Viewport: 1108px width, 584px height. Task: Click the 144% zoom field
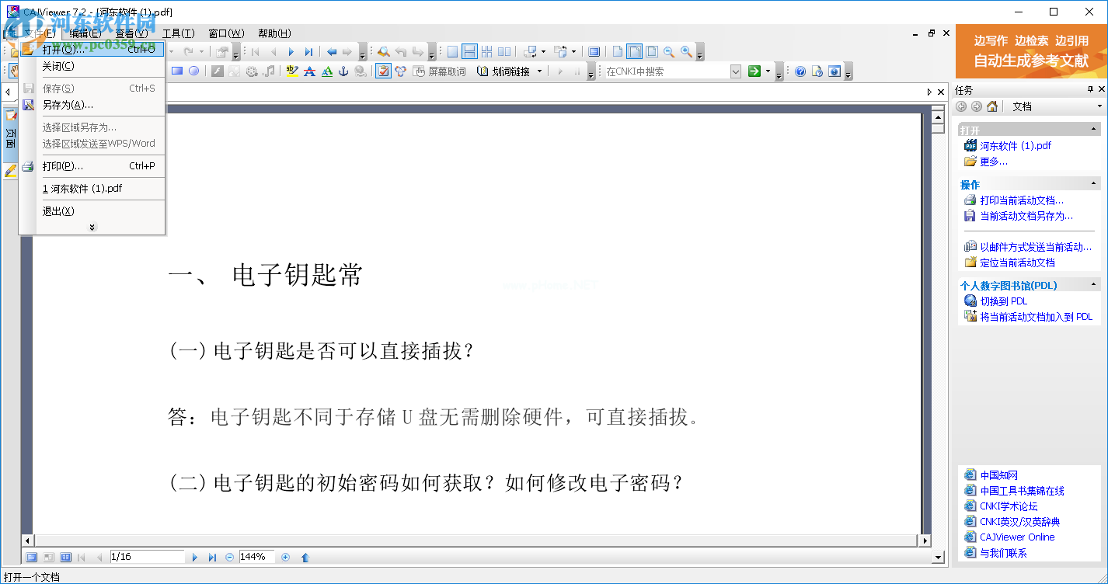[x=256, y=557]
